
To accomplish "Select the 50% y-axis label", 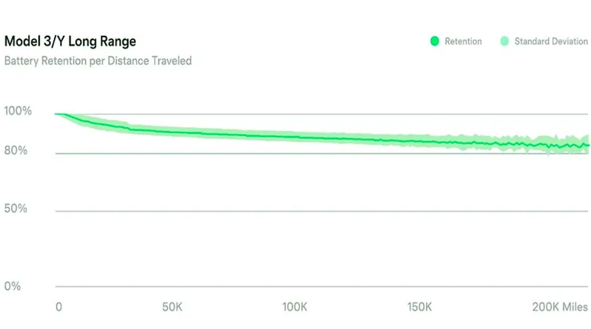I will point(15,209).
